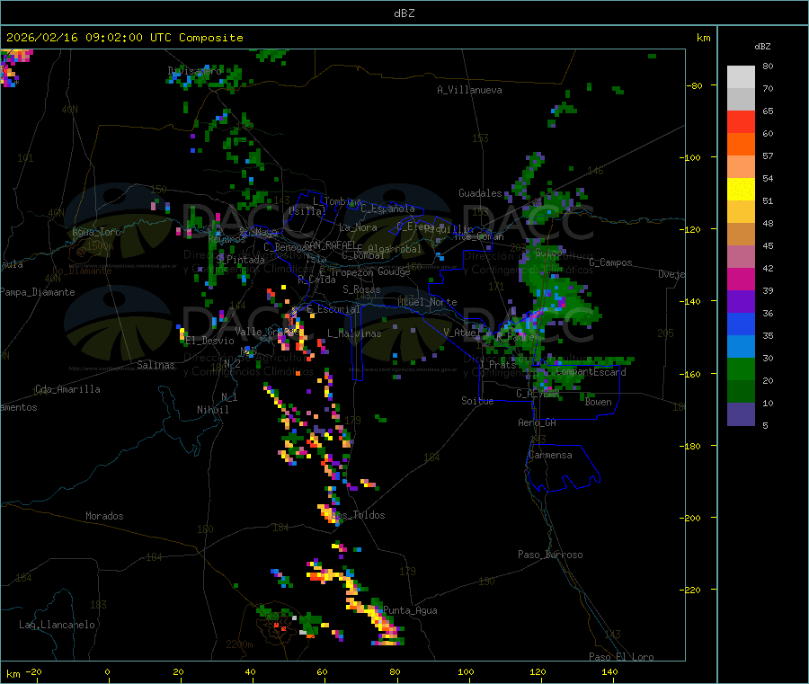Image resolution: width=809 pixels, height=684 pixels.
Task: Click the -200 km tick on right axis
Action: click(692, 518)
